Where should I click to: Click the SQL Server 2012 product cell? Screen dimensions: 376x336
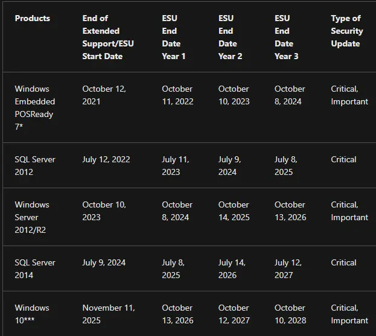coord(35,166)
